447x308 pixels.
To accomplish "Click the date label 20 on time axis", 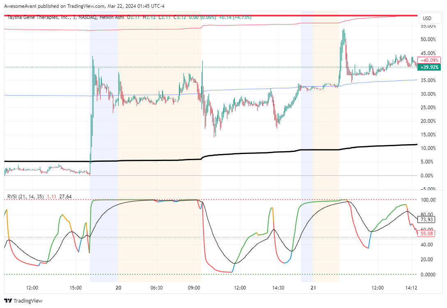I will (x=118, y=288).
